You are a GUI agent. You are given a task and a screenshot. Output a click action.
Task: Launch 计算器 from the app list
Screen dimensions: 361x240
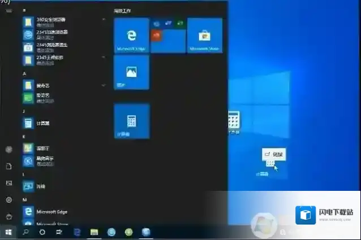click(x=65, y=123)
